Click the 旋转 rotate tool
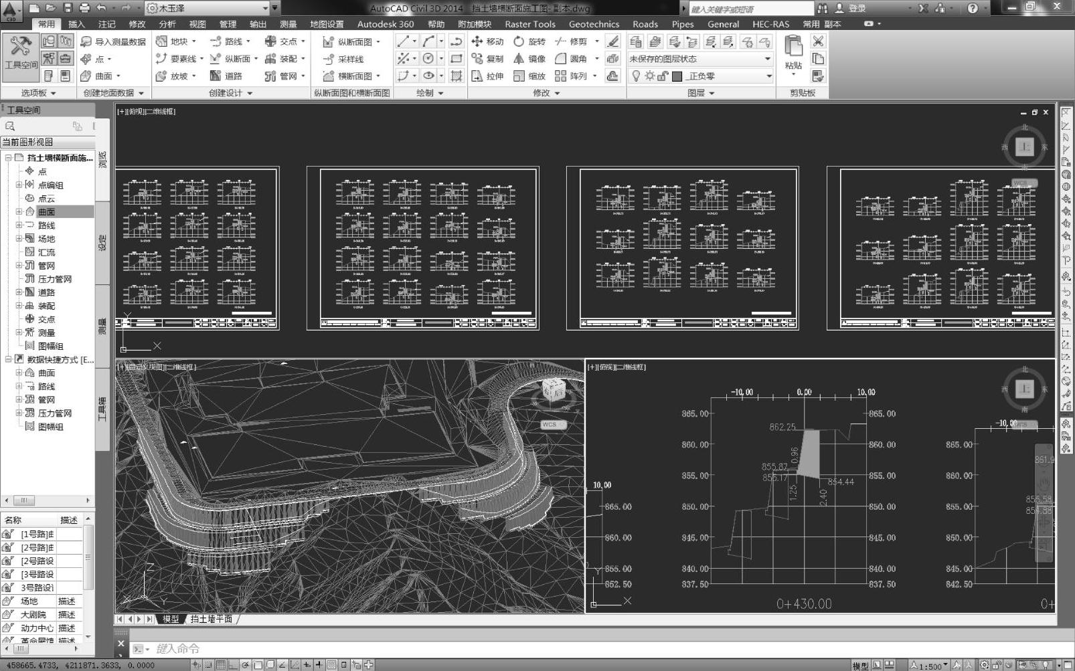The height and width of the screenshot is (671, 1075). [529, 41]
